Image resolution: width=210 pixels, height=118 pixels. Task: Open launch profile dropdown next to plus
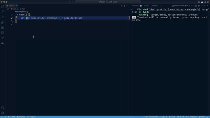tap(194, 6)
